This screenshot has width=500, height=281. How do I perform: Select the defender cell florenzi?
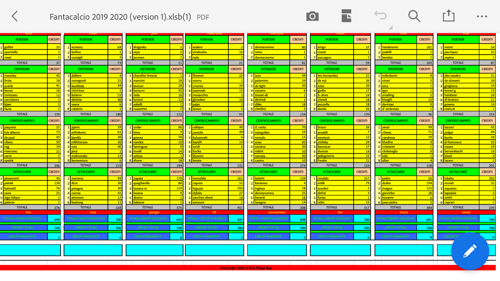click(x=211, y=76)
